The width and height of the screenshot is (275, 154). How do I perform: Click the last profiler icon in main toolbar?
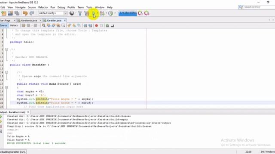tap(147, 13)
